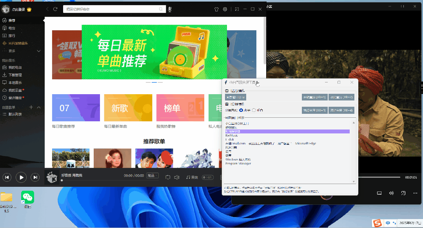Collapse the 自建歌单 playlist group
Image resolution: width=423 pixels, height=228 pixels.
(38, 107)
